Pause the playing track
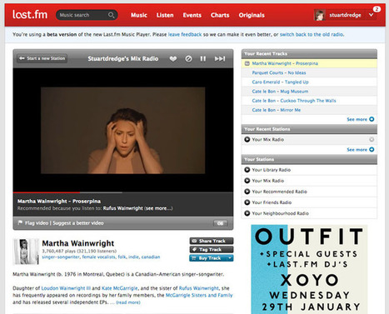The height and width of the screenshot is (314, 389). coord(203,58)
